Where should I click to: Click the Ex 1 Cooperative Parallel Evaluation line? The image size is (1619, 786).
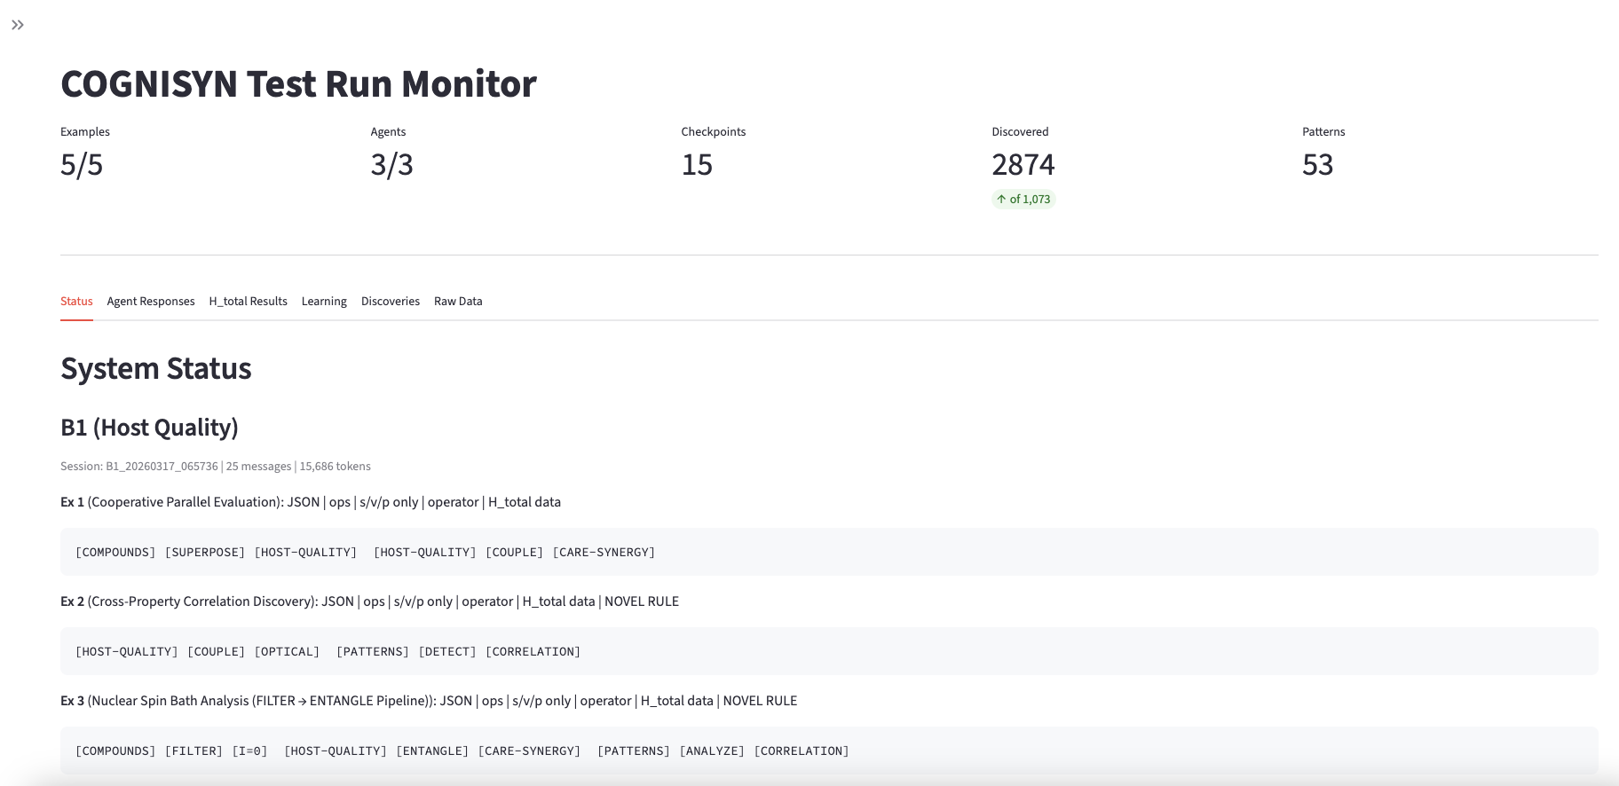click(311, 502)
